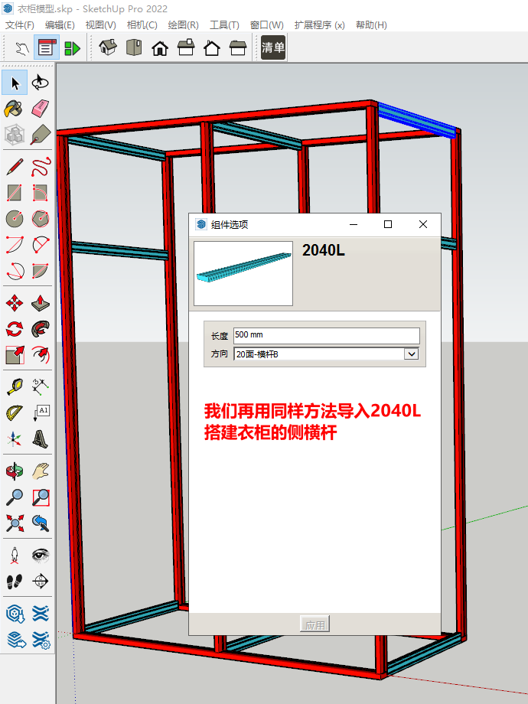Pick the 3D Text tool

coord(41,439)
